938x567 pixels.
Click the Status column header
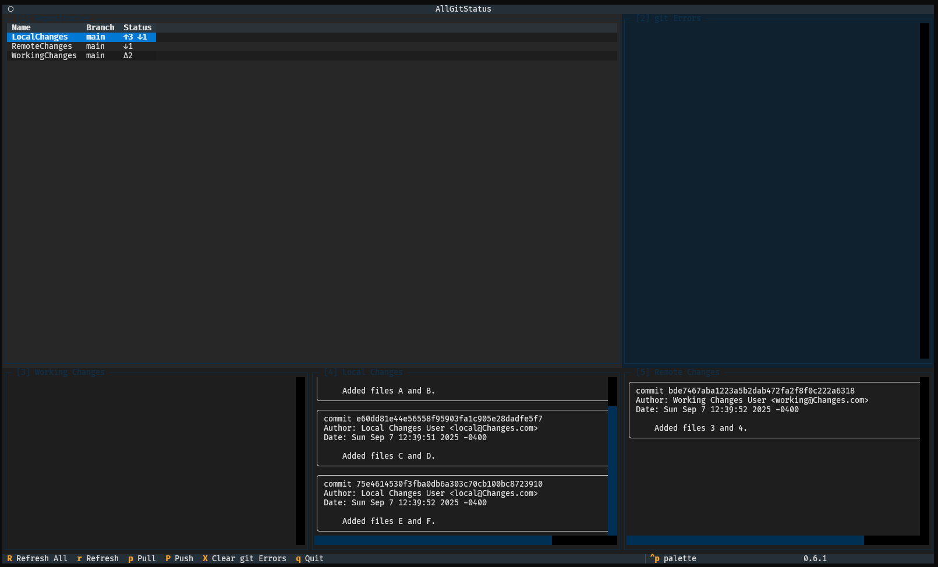[137, 27]
